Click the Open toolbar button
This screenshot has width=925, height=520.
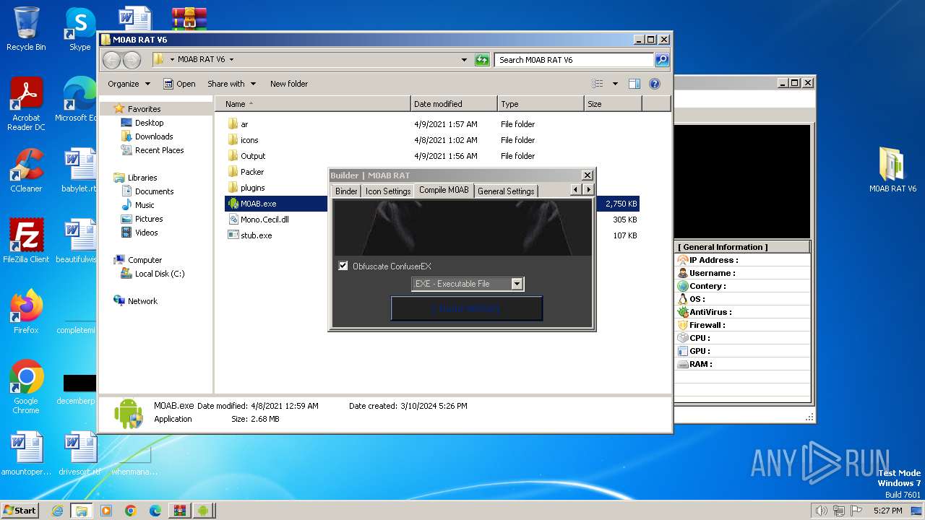point(179,84)
